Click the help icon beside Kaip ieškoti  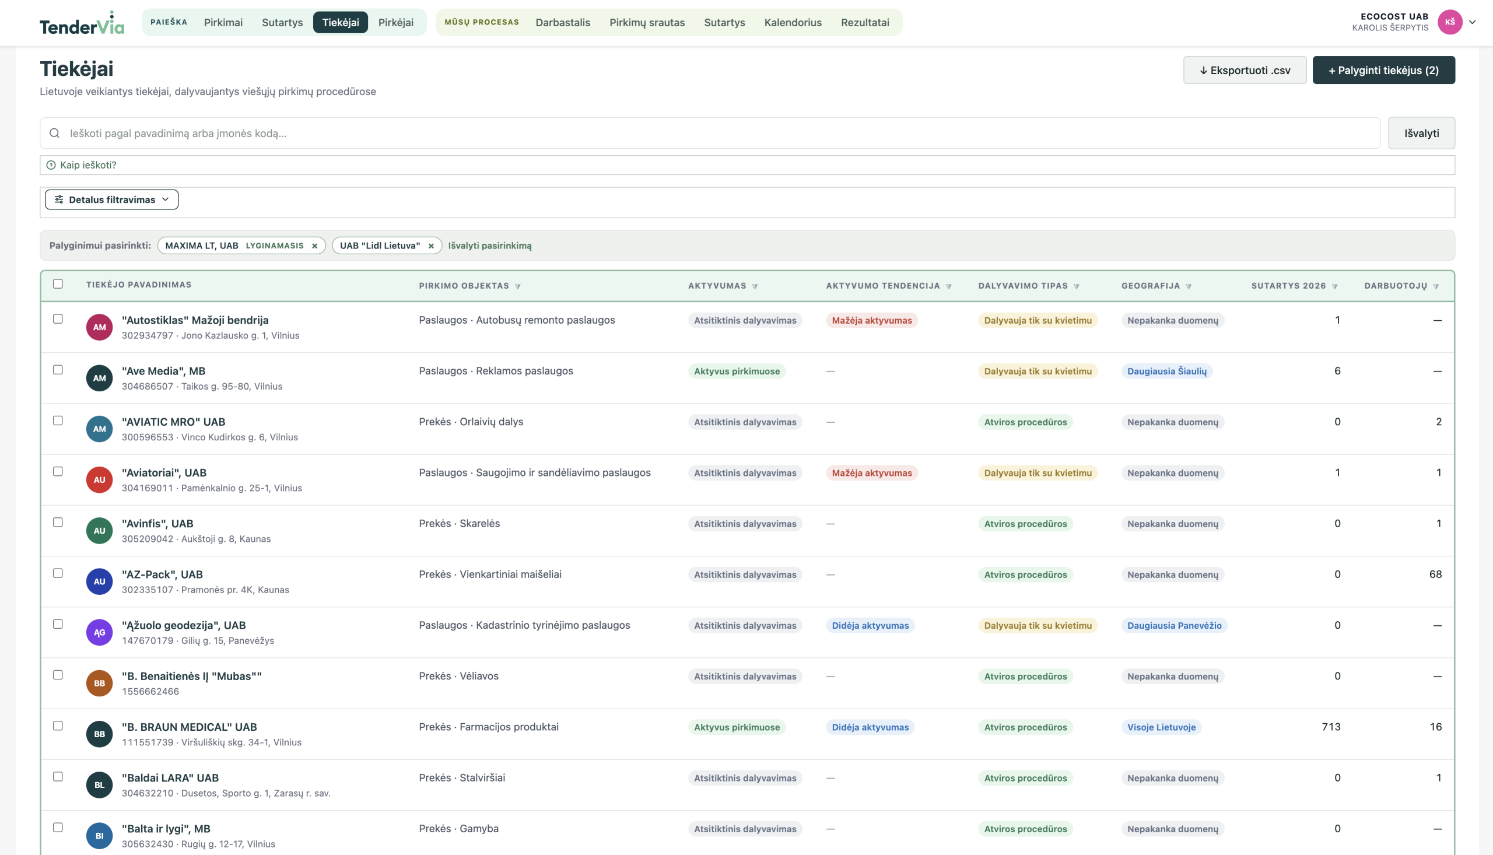click(x=51, y=165)
